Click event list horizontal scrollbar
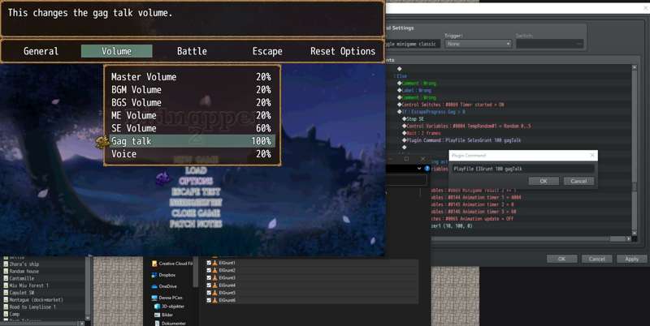Viewport: 650px width, 326px height. click(531, 238)
